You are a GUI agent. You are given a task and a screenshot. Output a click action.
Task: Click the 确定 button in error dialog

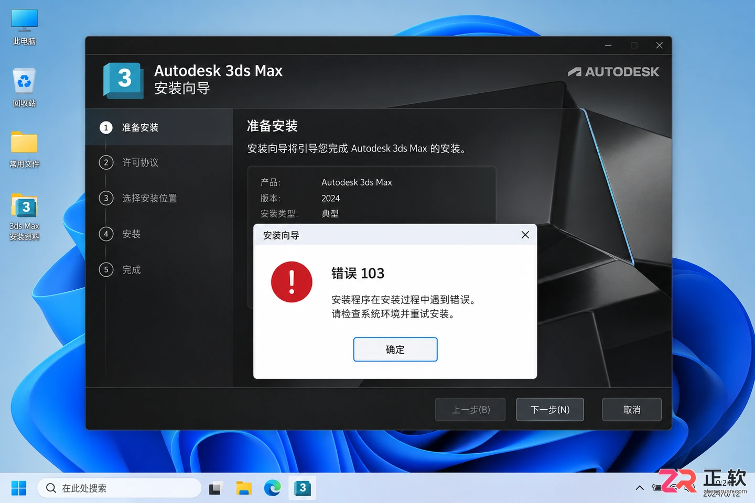click(395, 349)
